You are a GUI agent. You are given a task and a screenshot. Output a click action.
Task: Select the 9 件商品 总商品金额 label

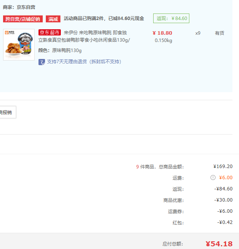[x=160, y=167]
